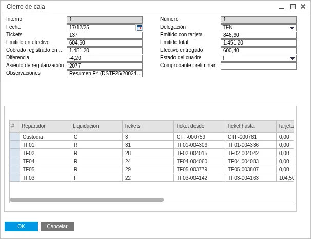Click the Ticket desde column header
Viewport: 311px width, 239px height.
coord(199,126)
